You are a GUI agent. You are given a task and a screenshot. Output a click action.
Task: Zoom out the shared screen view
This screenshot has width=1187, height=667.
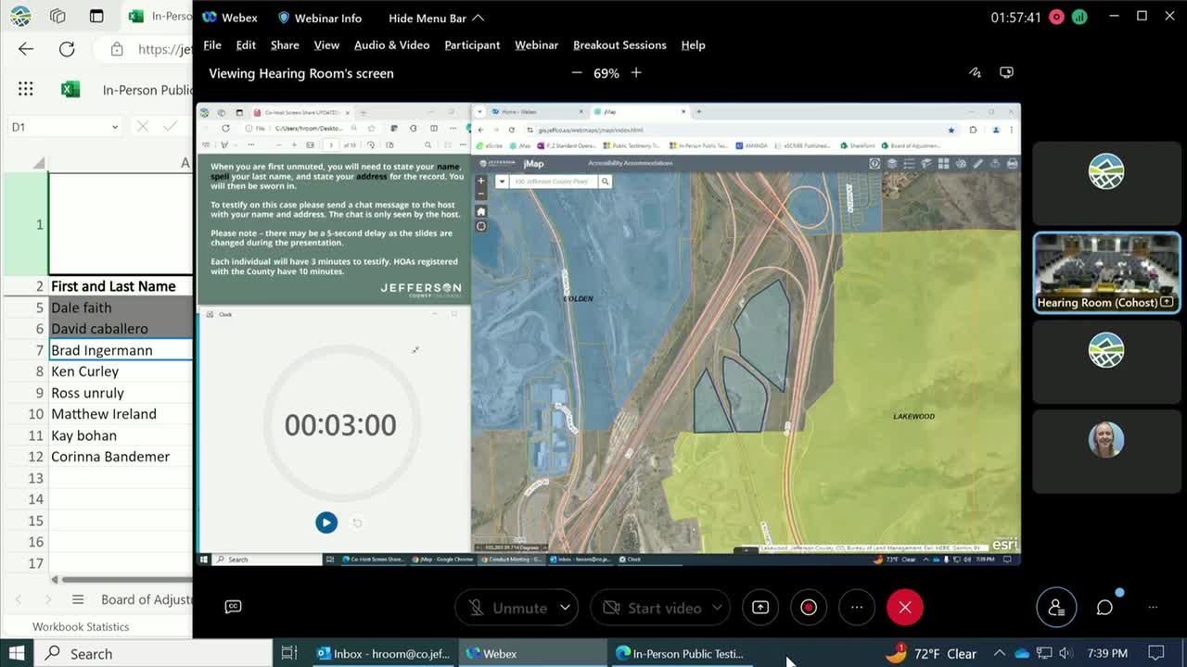tap(577, 72)
